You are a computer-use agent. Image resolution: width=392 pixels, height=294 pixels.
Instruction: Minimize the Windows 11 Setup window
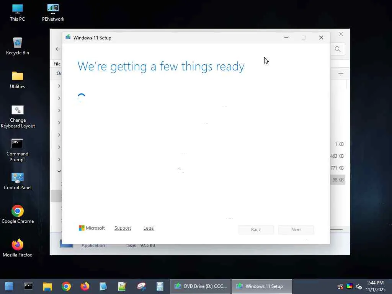tap(286, 38)
